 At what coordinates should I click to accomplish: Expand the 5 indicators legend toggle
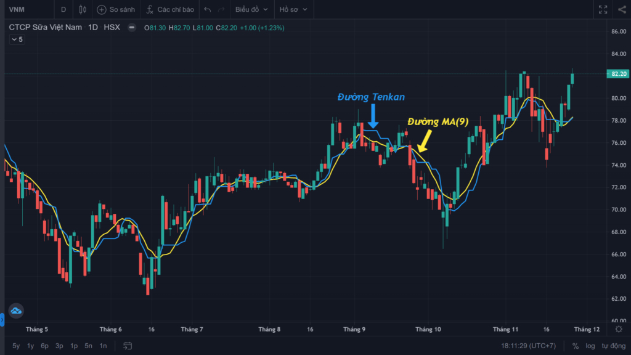coord(17,39)
